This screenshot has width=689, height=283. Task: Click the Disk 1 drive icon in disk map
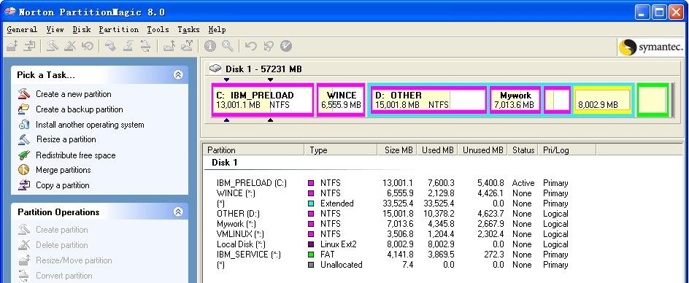tap(215, 69)
